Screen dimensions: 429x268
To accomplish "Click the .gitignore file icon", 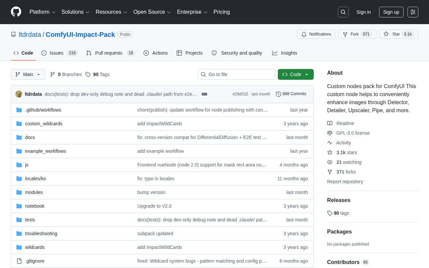I will point(19,261).
